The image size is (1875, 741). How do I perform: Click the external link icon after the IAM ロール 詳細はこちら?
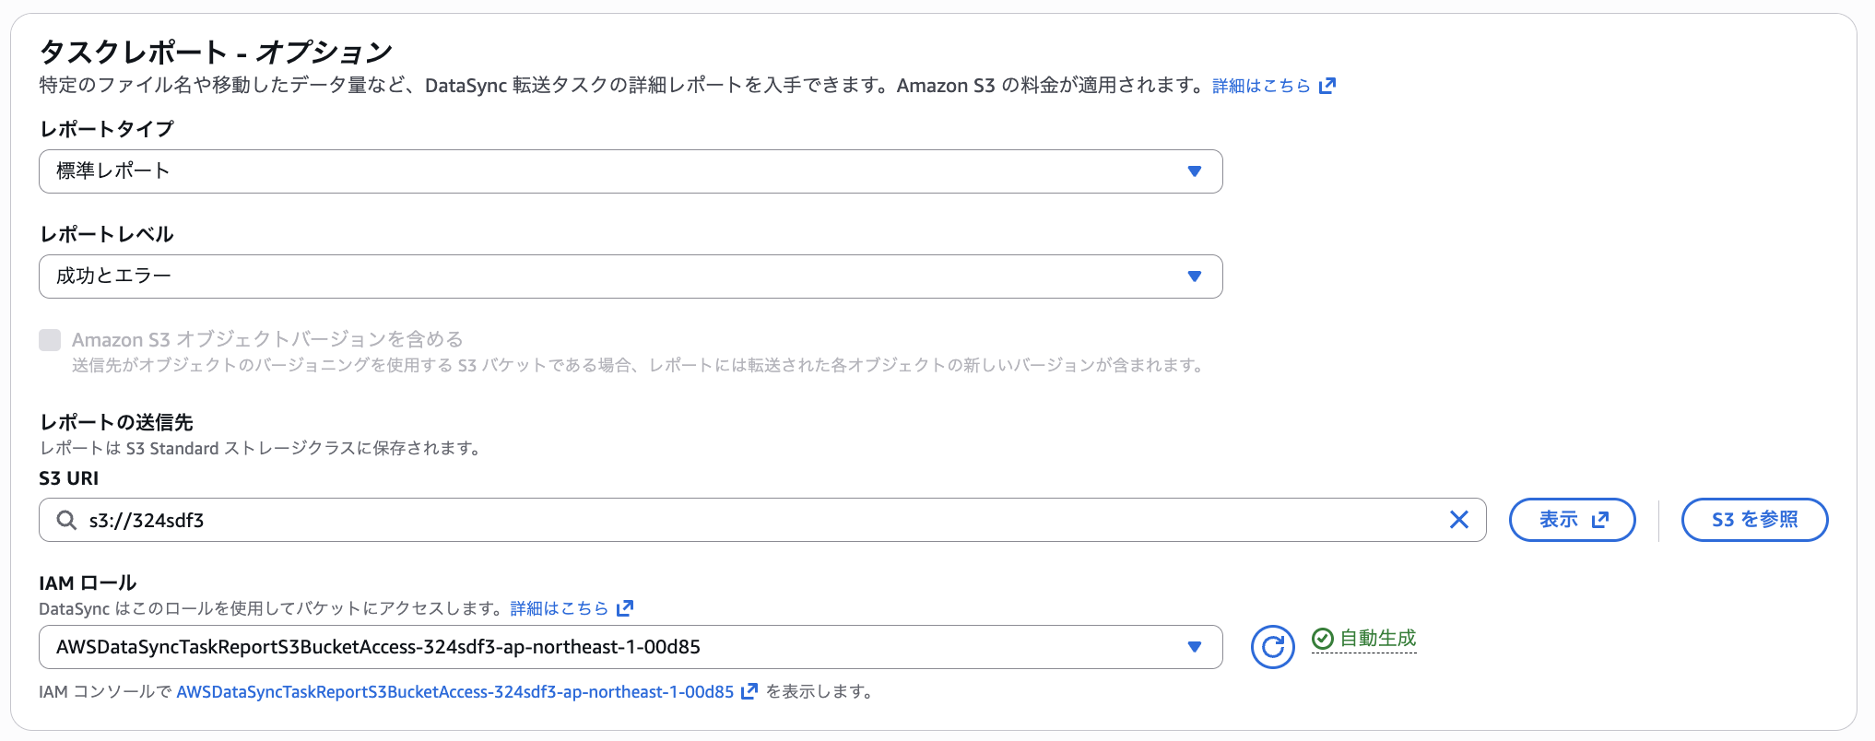click(625, 608)
